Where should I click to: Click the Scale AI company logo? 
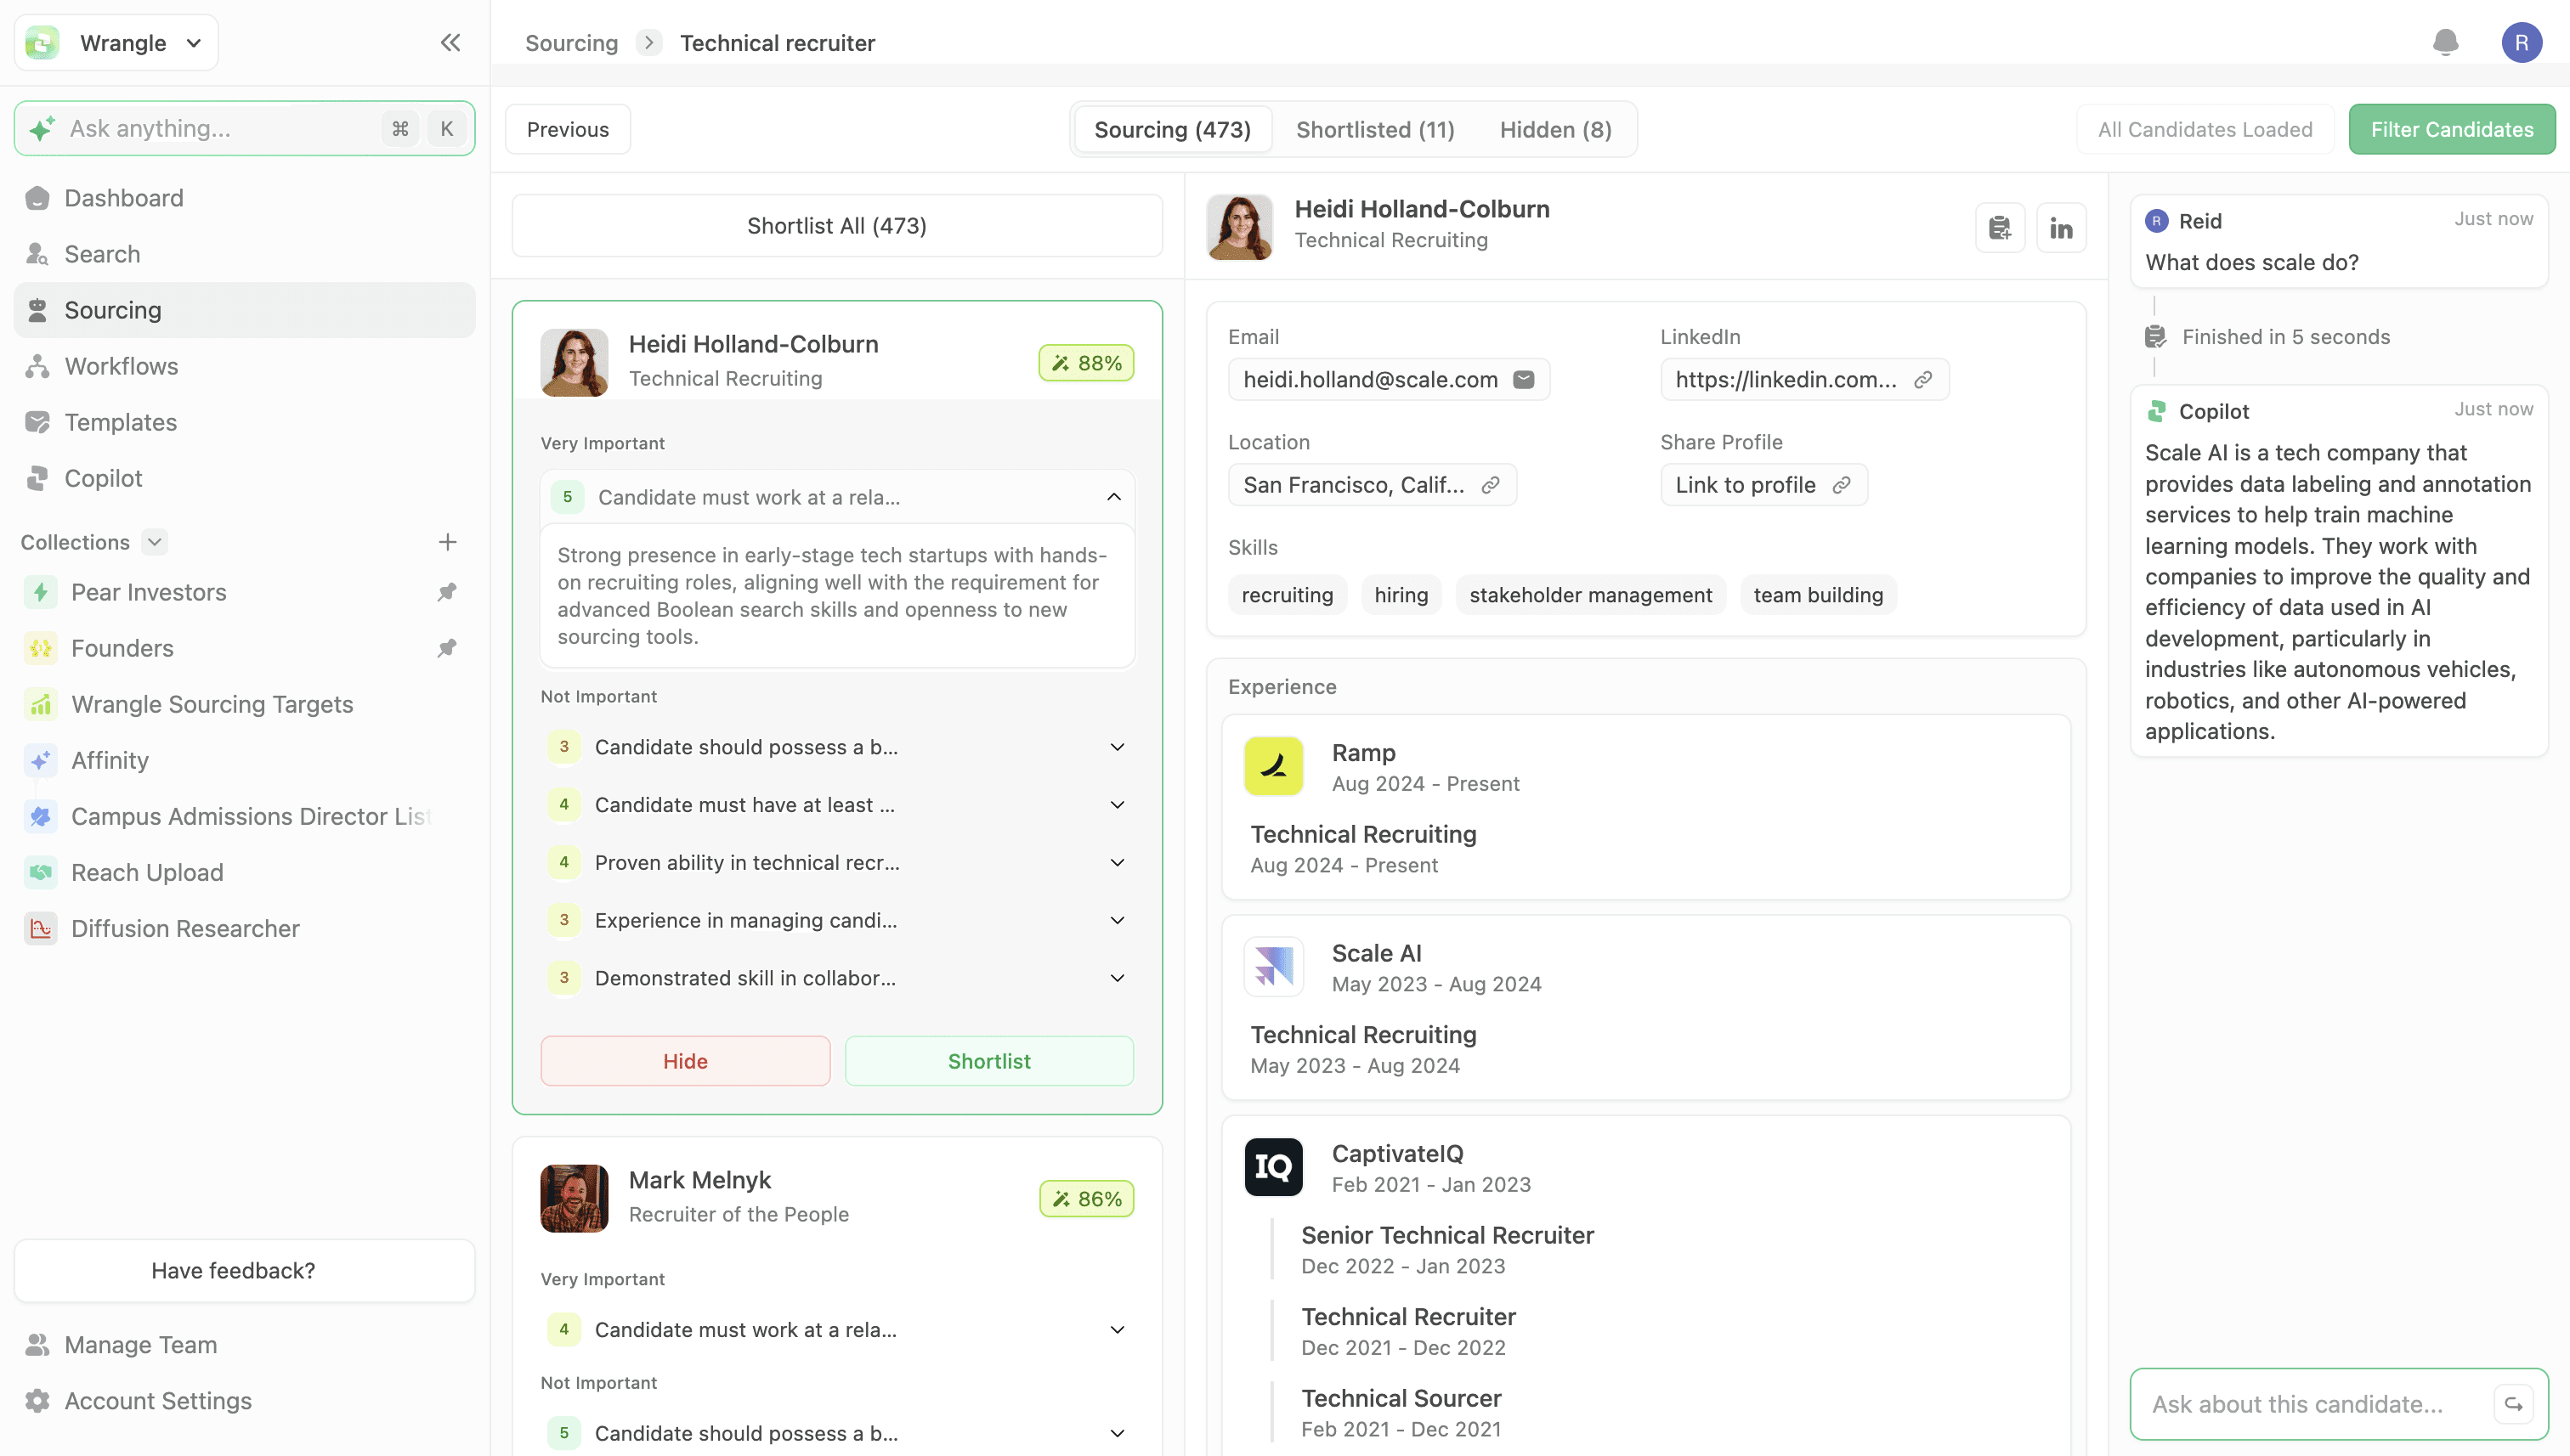tap(1272, 966)
